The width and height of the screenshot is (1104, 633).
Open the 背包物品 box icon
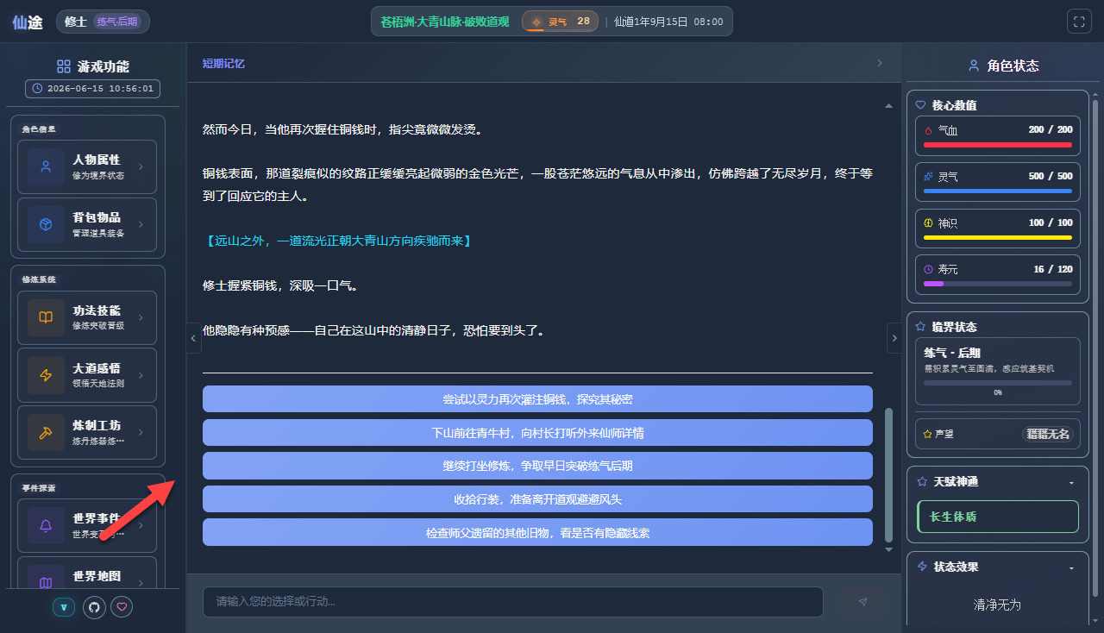point(46,224)
